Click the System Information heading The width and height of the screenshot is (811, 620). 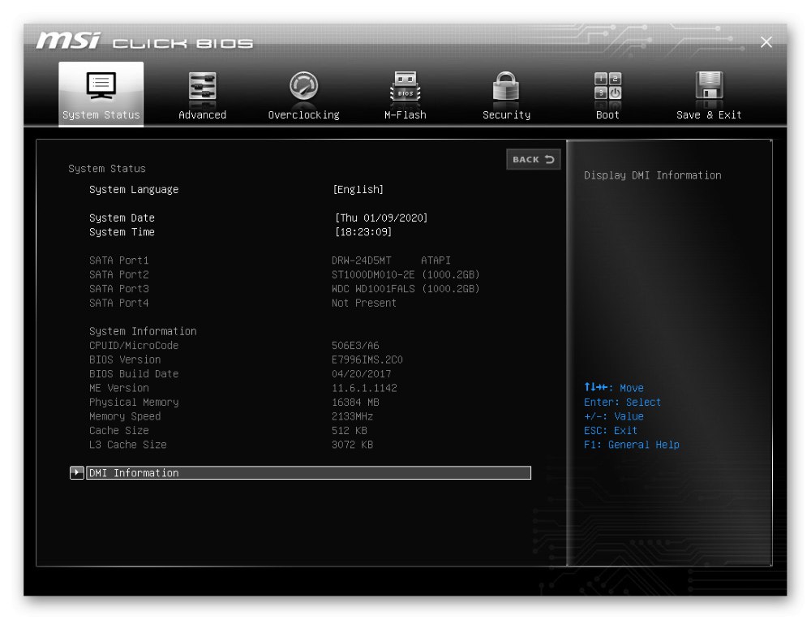click(x=143, y=331)
